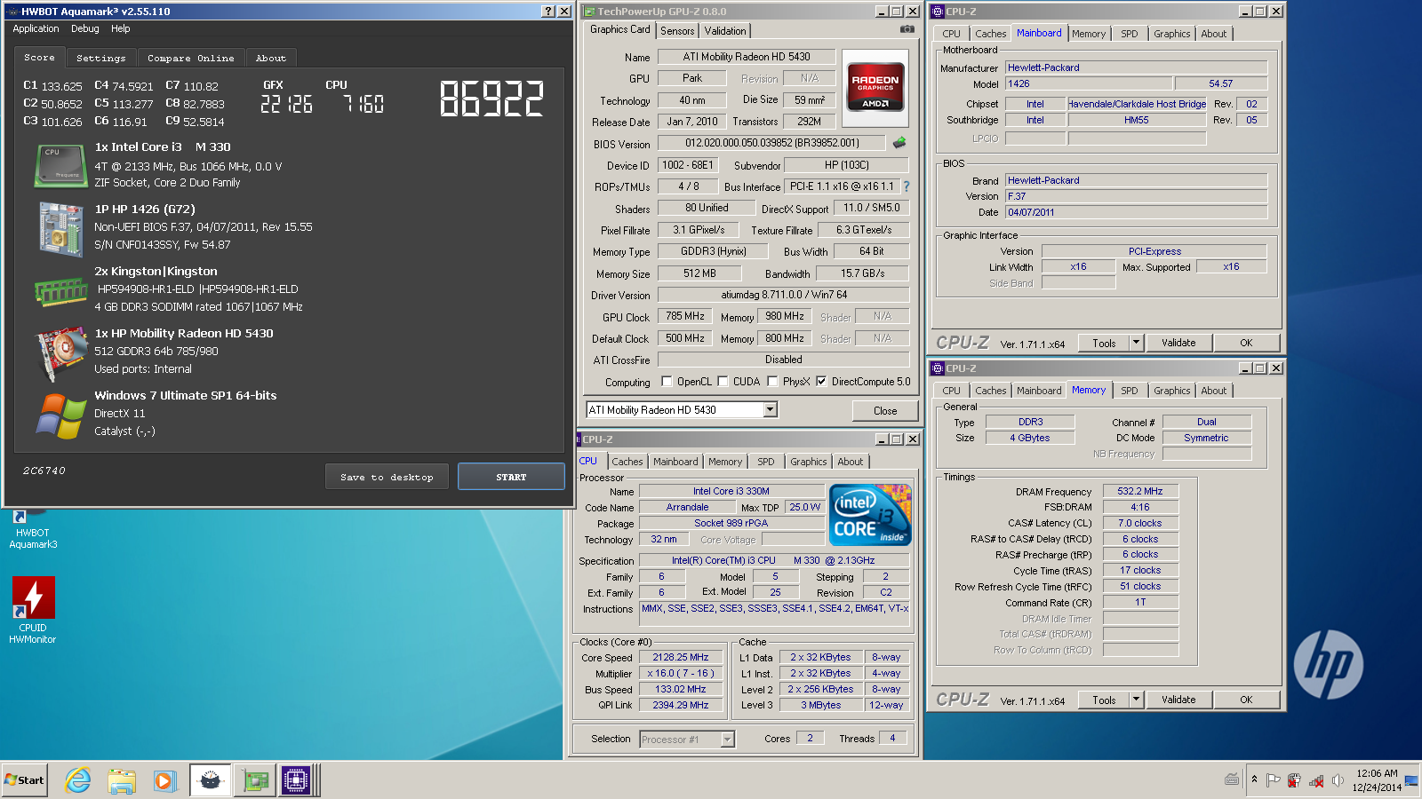Click OK in the Memory CPU-Z window
1422x799 pixels.
(x=1246, y=700)
